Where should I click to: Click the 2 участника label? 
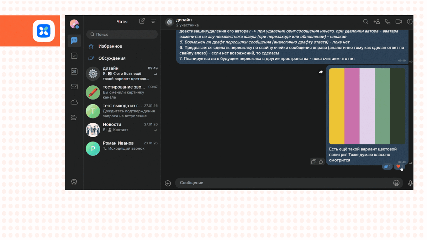click(187, 25)
